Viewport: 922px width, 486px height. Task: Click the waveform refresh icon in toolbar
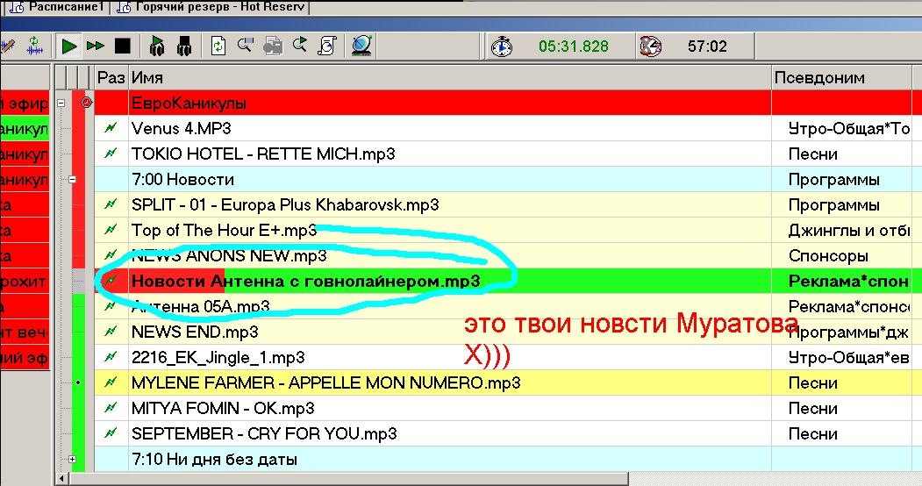pyautogui.click(x=34, y=46)
